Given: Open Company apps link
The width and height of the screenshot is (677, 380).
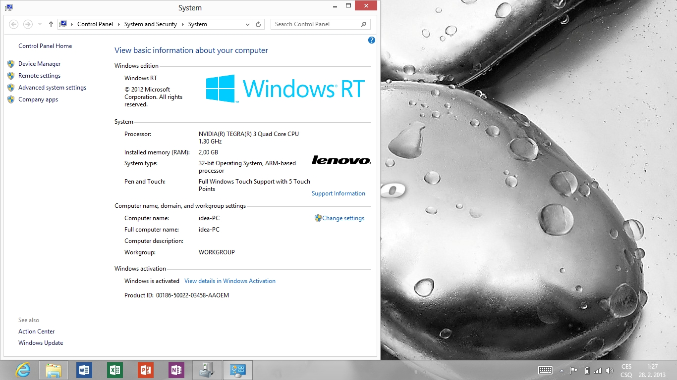Looking at the screenshot, I should coord(38,99).
